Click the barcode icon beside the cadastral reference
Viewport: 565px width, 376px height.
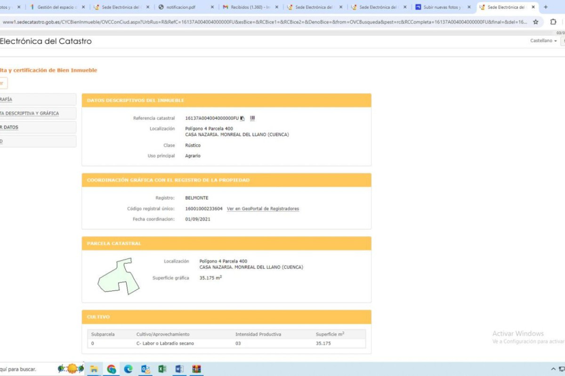point(252,118)
